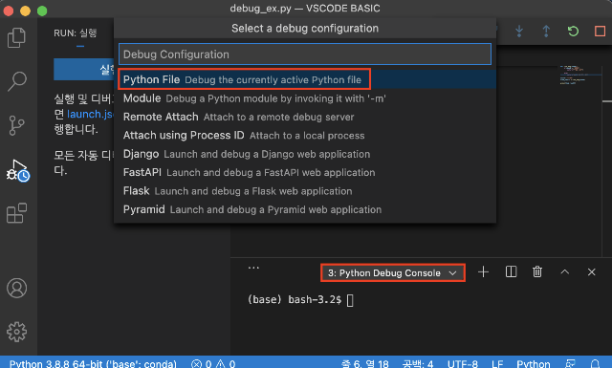Image resolution: width=612 pixels, height=368 pixels.
Task: Click the UTF-8 encoding indicator
Action: point(462,364)
